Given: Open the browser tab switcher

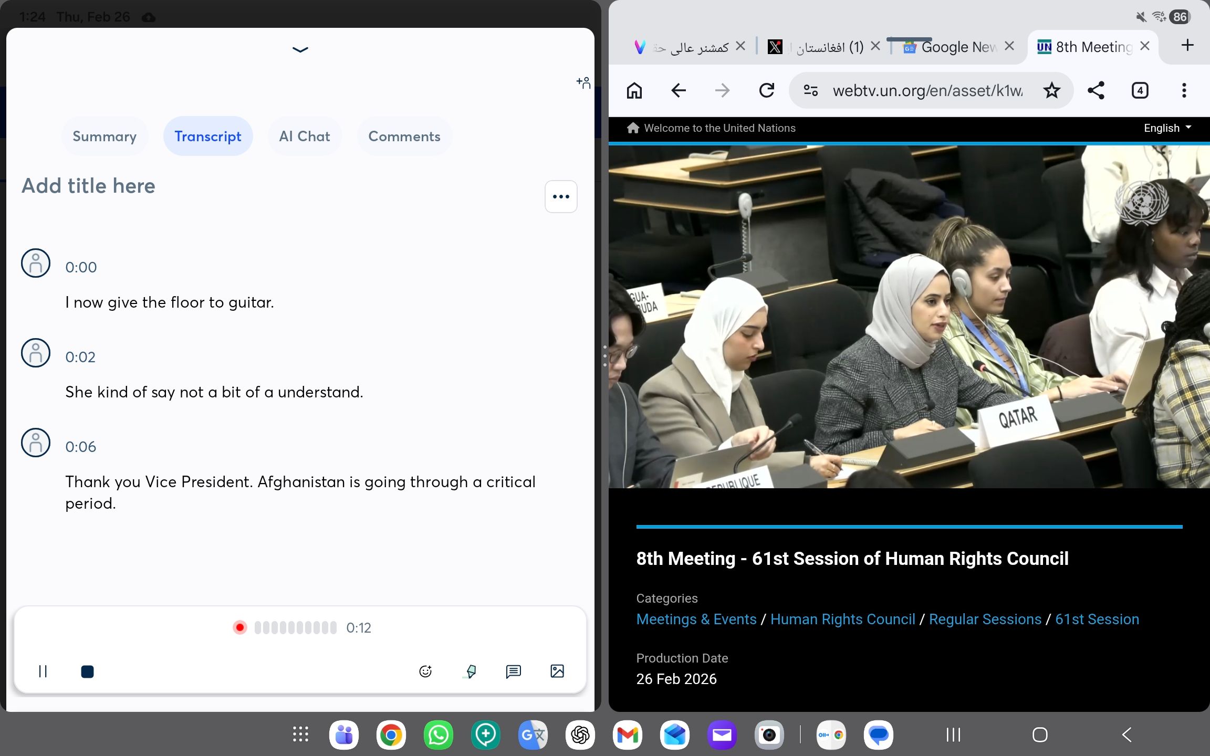Looking at the screenshot, I should [x=1140, y=91].
